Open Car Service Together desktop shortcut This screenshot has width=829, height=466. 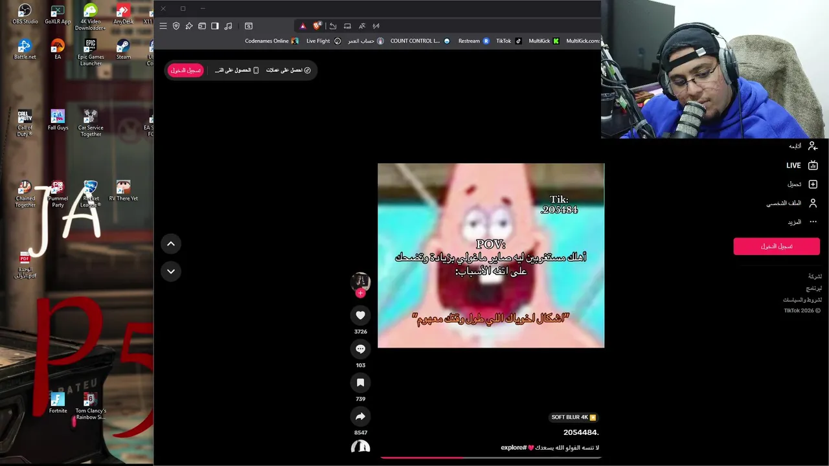pyautogui.click(x=91, y=123)
